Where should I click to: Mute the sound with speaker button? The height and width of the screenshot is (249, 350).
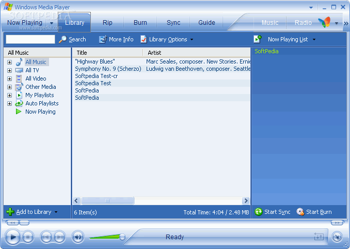coord(77,237)
